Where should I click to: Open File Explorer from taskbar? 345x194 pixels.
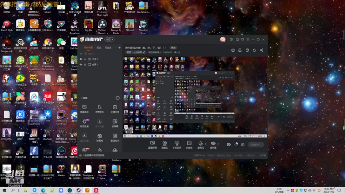pos(25,191)
